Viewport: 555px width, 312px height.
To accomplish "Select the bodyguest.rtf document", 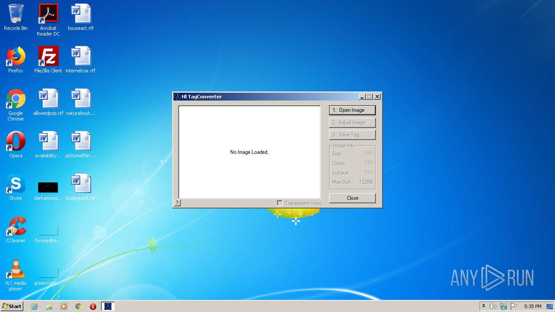I will tap(81, 187).
